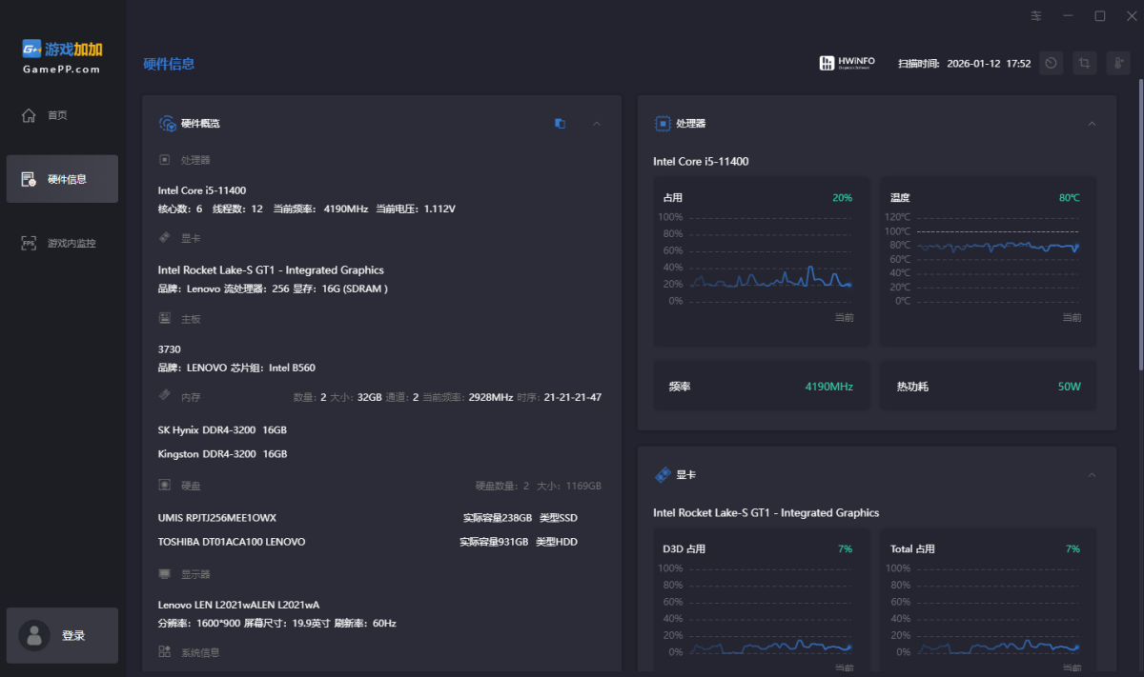Click the rescan hardware timer icon
The image size is (1144, 677).
tap(1051, 63)
